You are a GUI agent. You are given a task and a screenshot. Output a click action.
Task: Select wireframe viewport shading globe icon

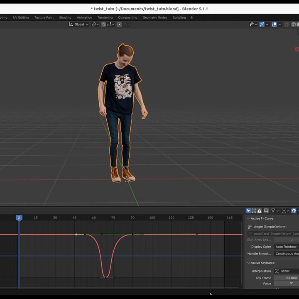coord(294,25)
